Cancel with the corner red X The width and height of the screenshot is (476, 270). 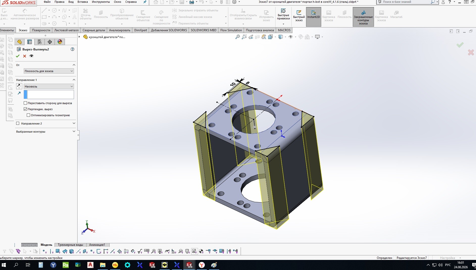(471, 52)
